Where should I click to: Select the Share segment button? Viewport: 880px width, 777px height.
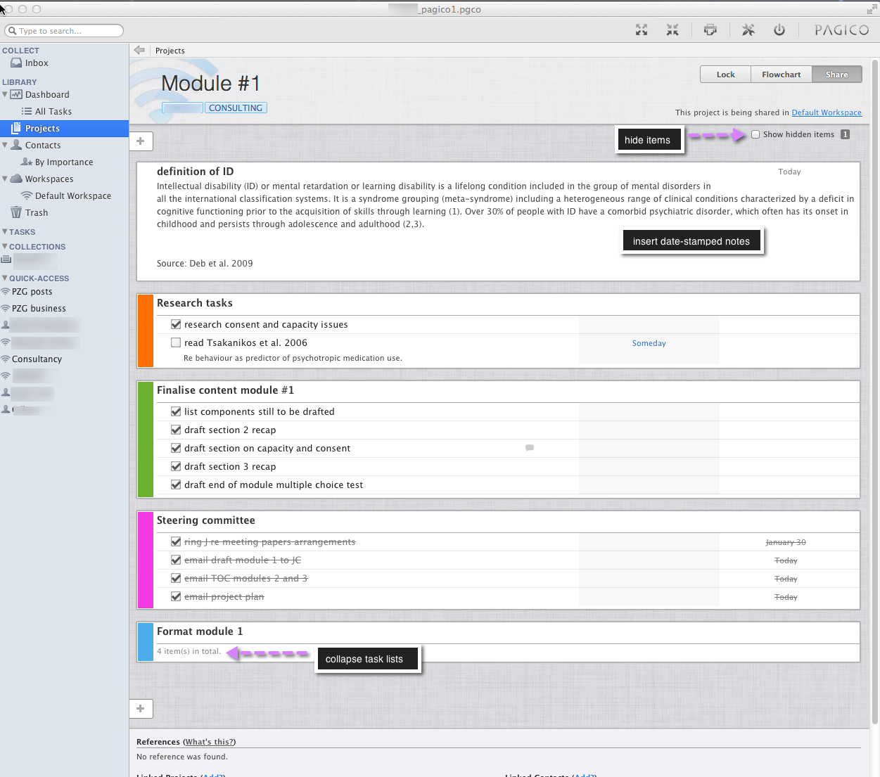point(836,75)
